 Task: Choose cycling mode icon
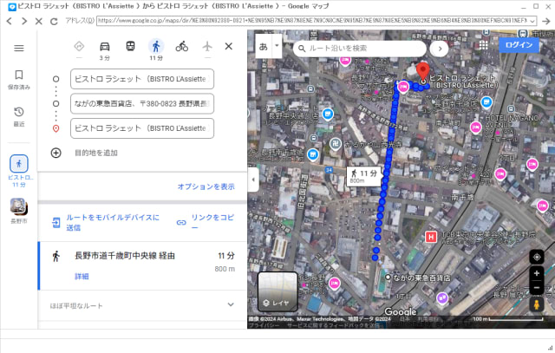point(181,46)
